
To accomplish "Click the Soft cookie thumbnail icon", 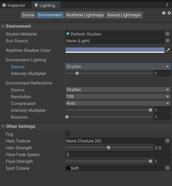I will pyautogui.click(x=68, y=168).
